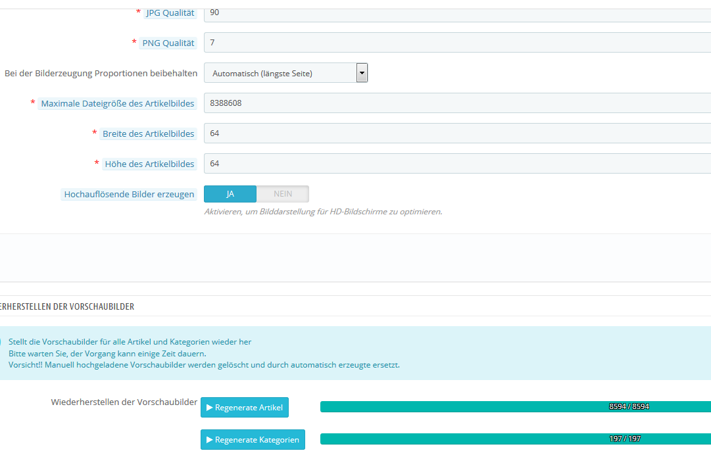
Task: Click the Maximale Dateigröße des Artikelbildes label
Action: (117, 103)
